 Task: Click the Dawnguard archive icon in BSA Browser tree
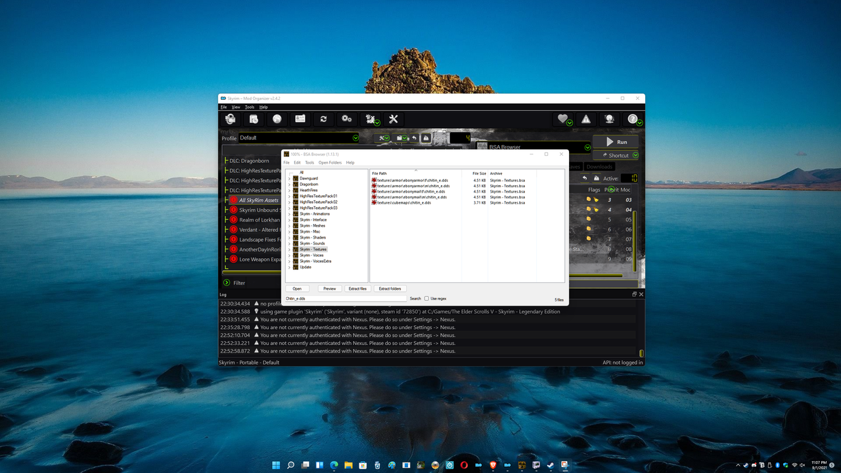click(296, 179)
